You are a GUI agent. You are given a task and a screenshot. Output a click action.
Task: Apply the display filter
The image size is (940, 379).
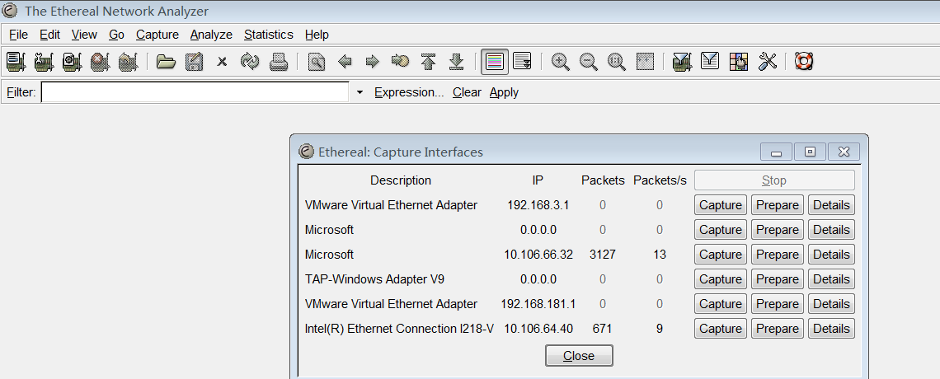[504, 92]
